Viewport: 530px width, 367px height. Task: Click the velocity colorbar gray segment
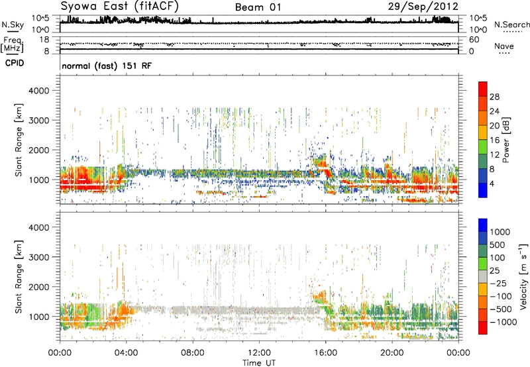(x=483, y=277)
